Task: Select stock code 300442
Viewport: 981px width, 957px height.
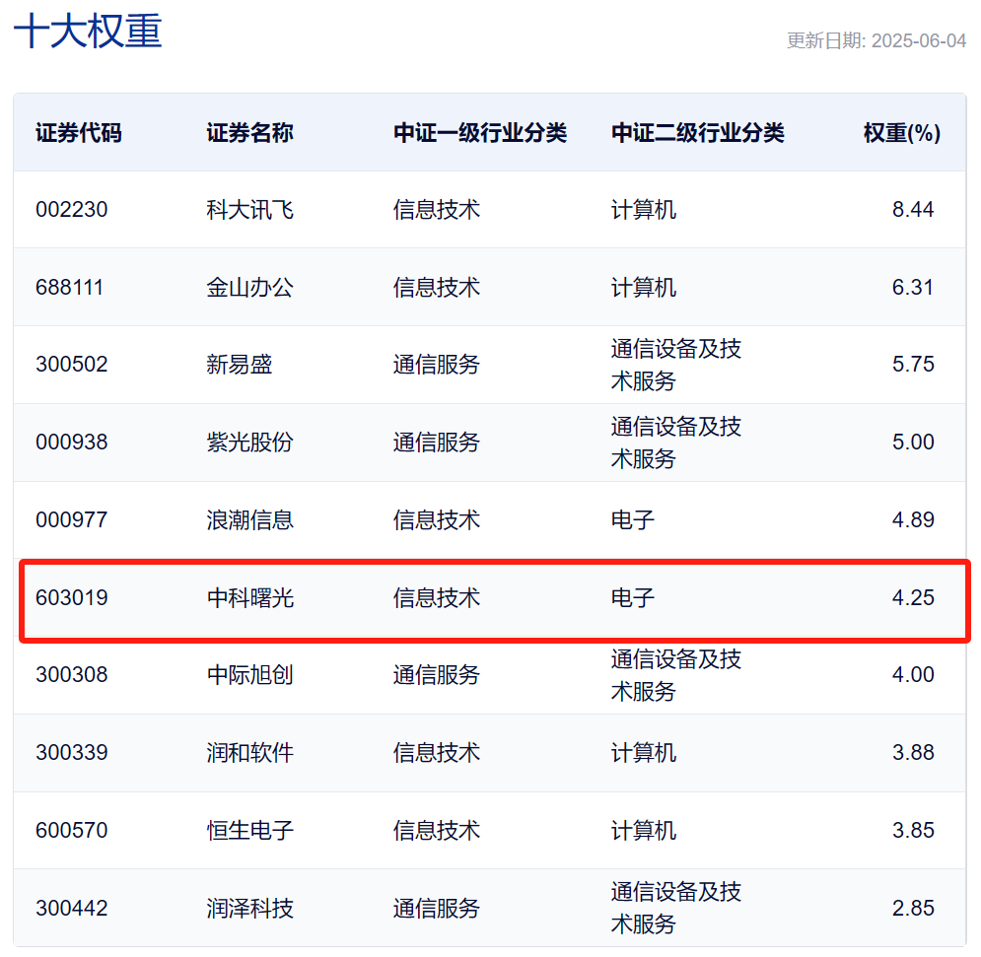Action: (x=71, y=908)
